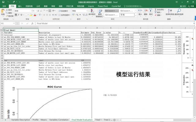Open the Power Pivot ribbon tab
196x122 pixels.
(103, 6)
